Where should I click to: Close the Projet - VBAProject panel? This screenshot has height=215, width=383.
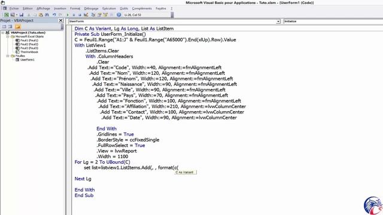[x=61, y=20]
